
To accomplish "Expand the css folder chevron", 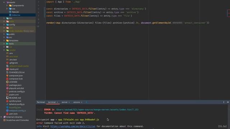I will 7,9.
